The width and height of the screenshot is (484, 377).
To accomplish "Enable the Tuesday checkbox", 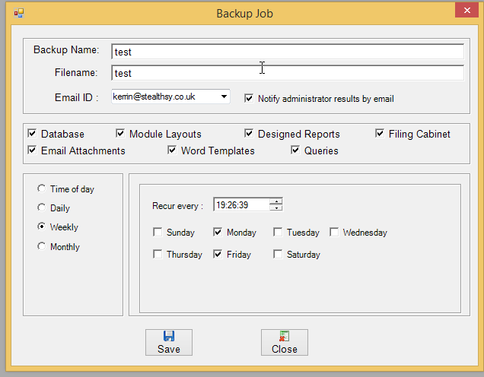I will 278,232.
